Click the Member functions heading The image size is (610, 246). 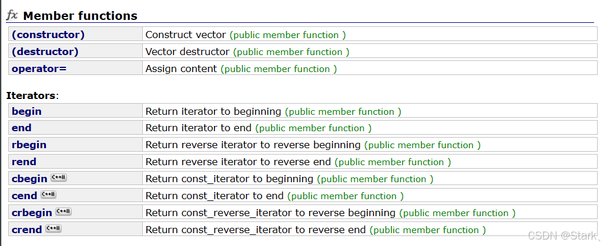pyautogui.click(x=80, y=16)
